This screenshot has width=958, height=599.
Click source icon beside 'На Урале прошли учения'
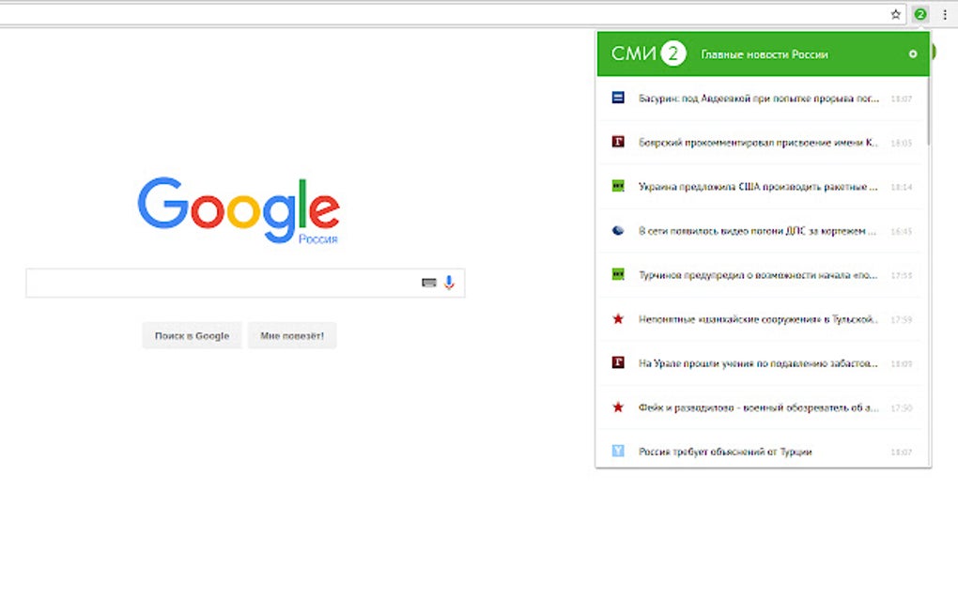[618, 362]
